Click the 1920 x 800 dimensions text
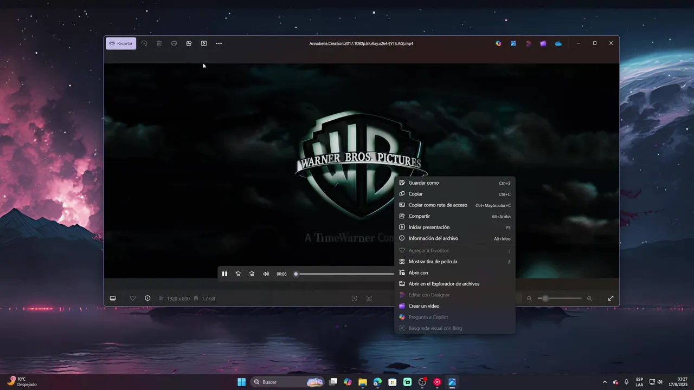694x390 pixels. 178,298
